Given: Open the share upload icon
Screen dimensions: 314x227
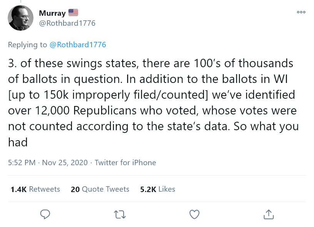Looking at the screenshot, I should 268,214.
